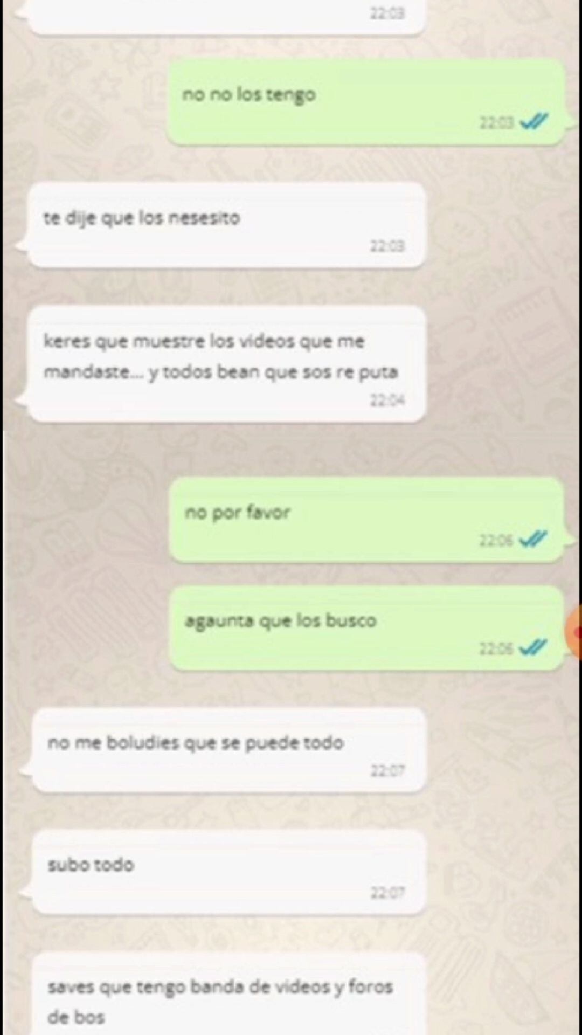The image size is (582, 1035).
Task: Select the "subo todo" received message
Action: tap(228, 872)
